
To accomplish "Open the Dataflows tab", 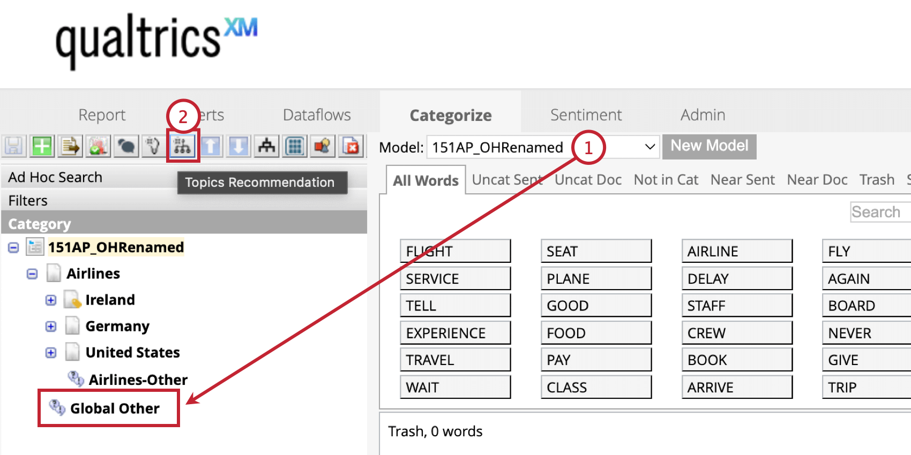I will click(317, 115).
